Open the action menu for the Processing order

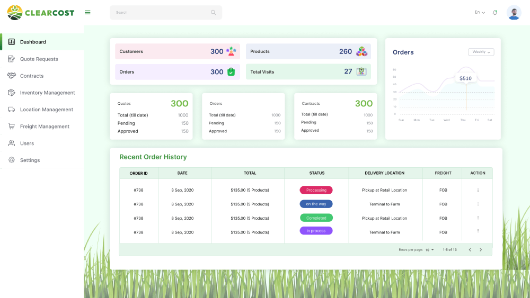coord(478,190)
